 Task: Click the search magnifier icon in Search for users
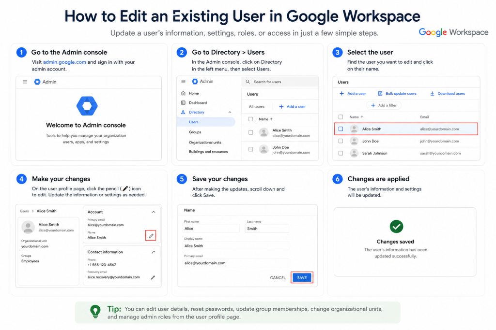click(248, 82)
